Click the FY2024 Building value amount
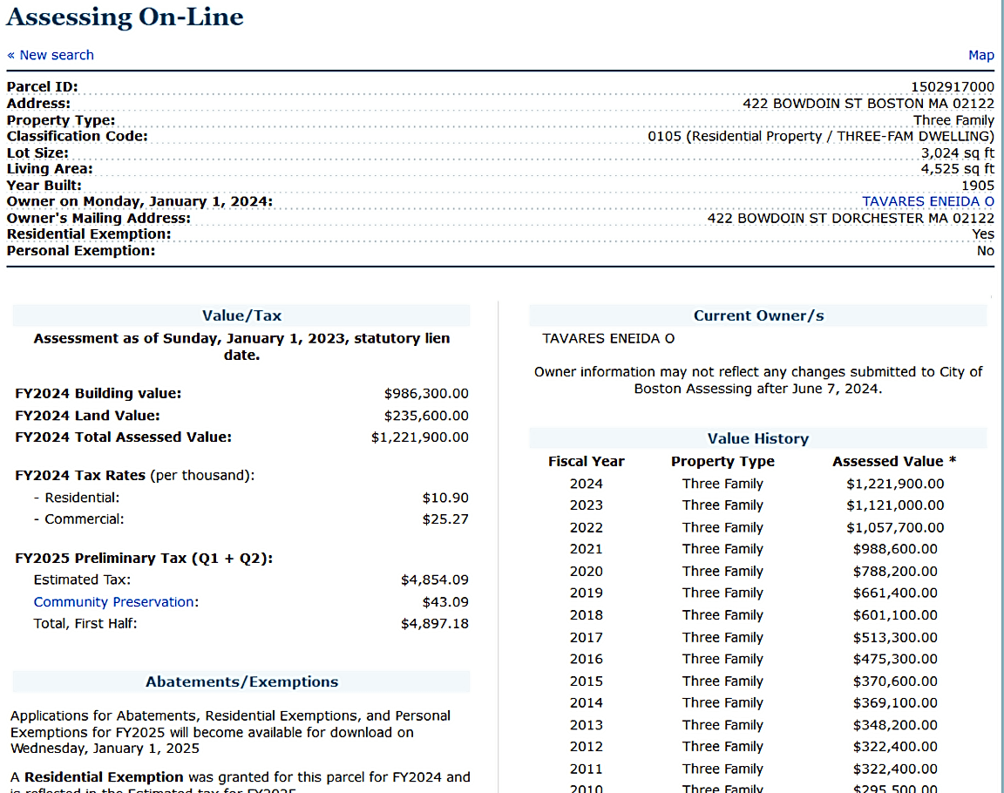 [x=425, y=394]
